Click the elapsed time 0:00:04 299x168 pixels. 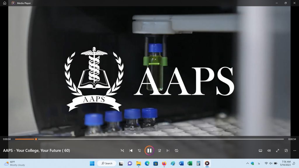(x=7, y=139)
